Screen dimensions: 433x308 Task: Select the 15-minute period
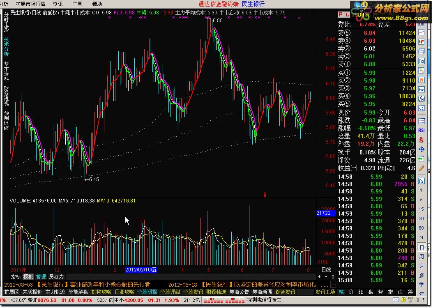tap(421, 209)
